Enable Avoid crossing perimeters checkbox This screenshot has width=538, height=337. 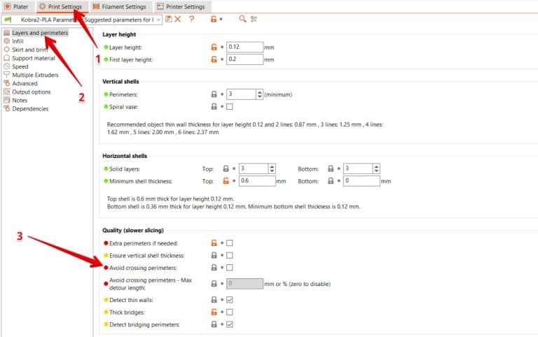(x=230, y=268)
